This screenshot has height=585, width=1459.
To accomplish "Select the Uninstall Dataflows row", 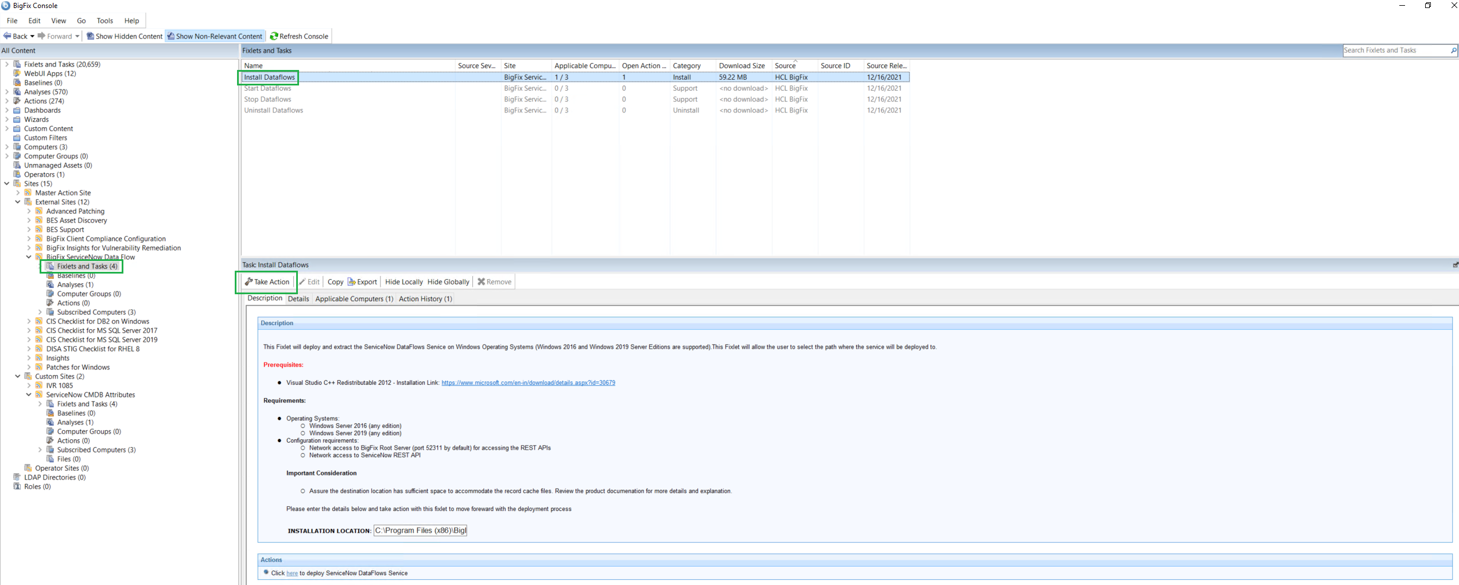I will coord(274,110).
